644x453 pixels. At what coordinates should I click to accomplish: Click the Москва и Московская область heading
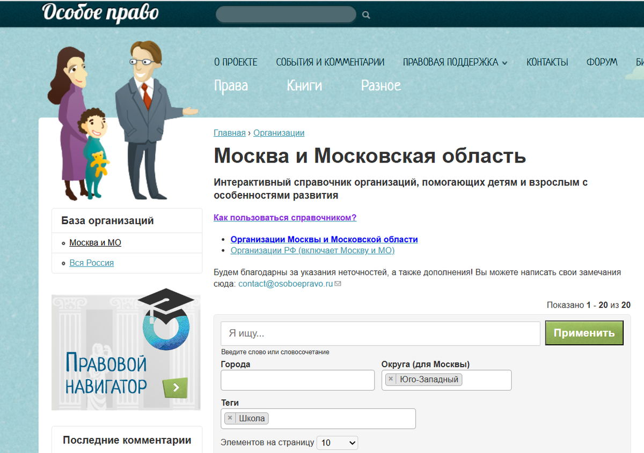click(x=370, y=157)
